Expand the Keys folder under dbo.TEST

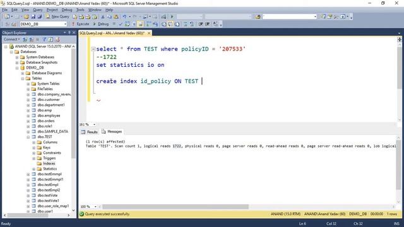pos(33,148)
